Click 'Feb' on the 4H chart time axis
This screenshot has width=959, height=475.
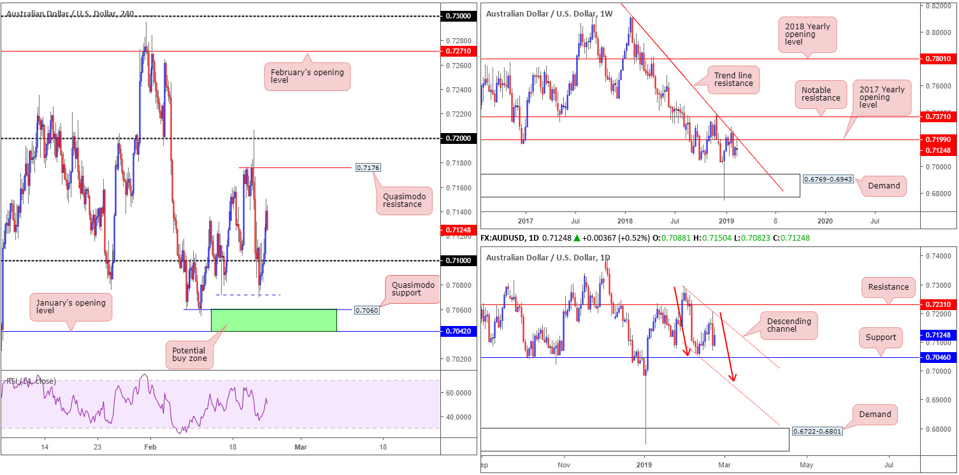tap(150, 448)
